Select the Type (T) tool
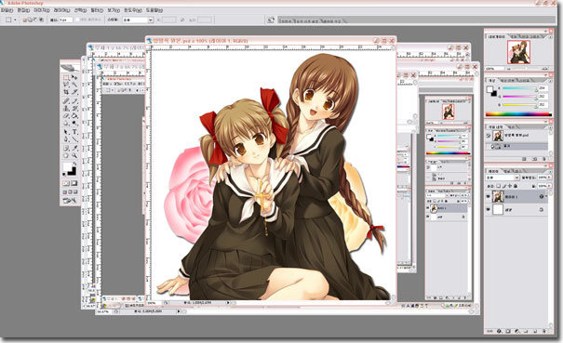Screen dimensions: 563x343 [x=74, y=131]
